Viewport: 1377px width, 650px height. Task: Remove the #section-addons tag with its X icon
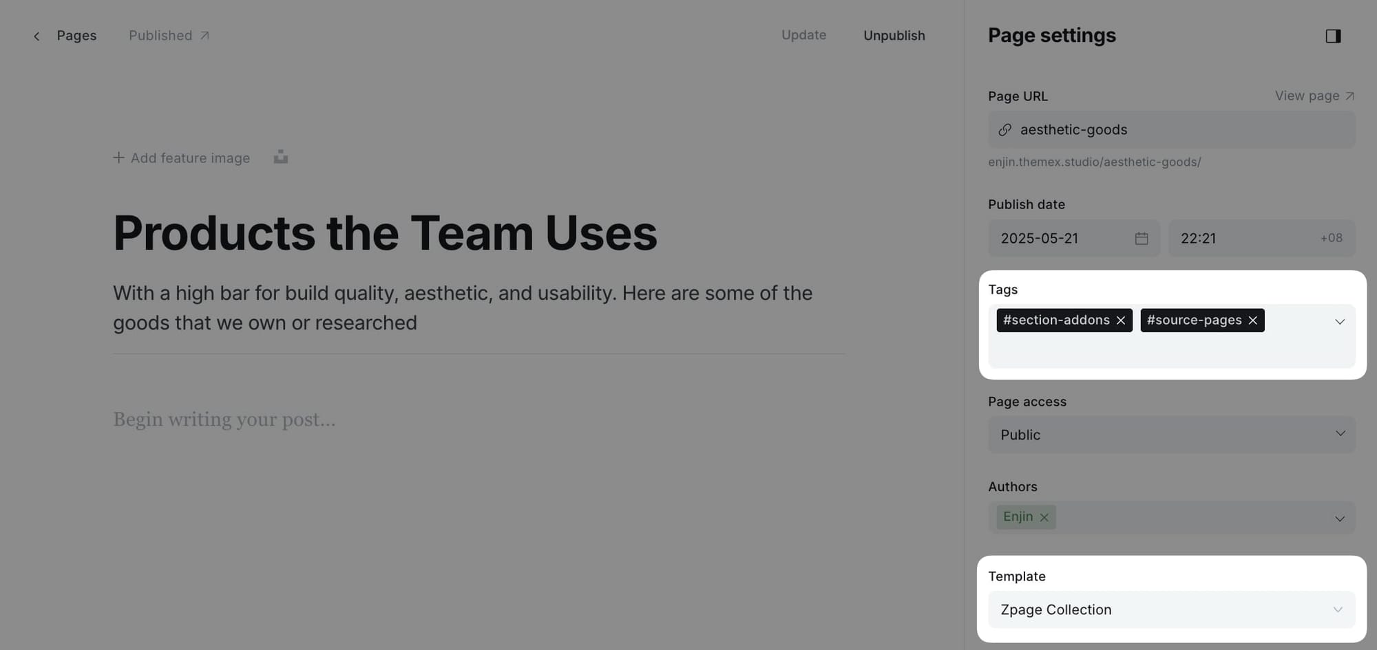(1122, 320)
